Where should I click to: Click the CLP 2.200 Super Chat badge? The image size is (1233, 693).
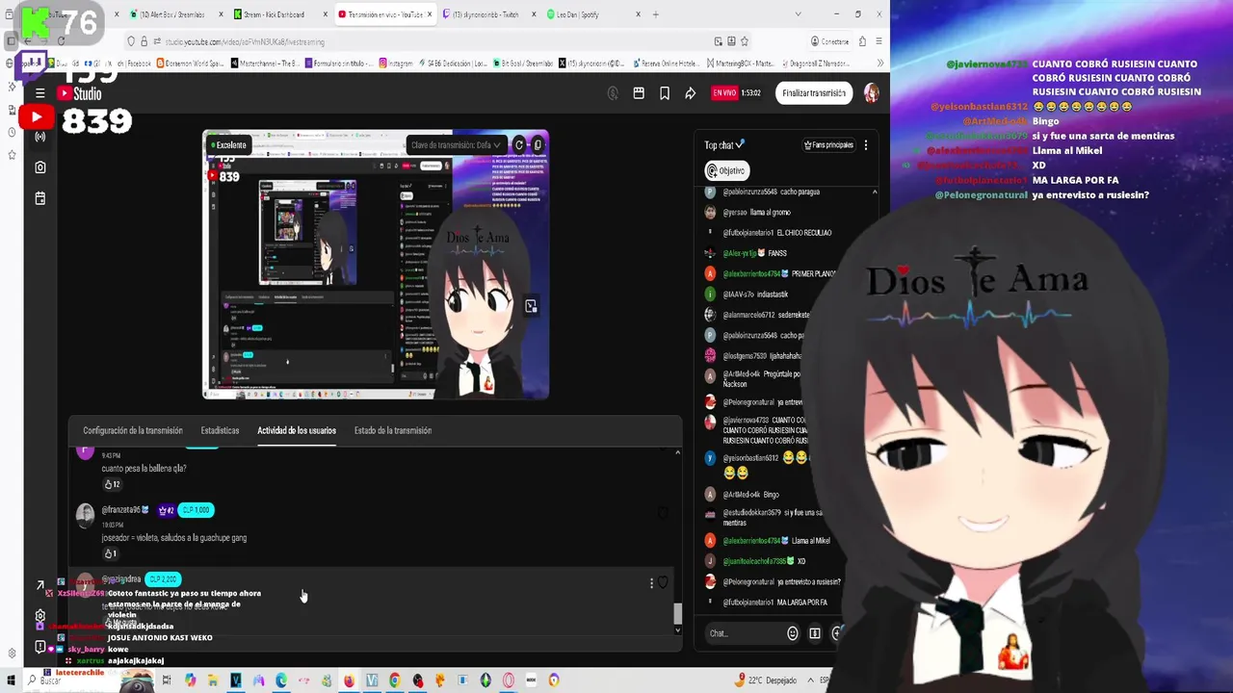163,579
